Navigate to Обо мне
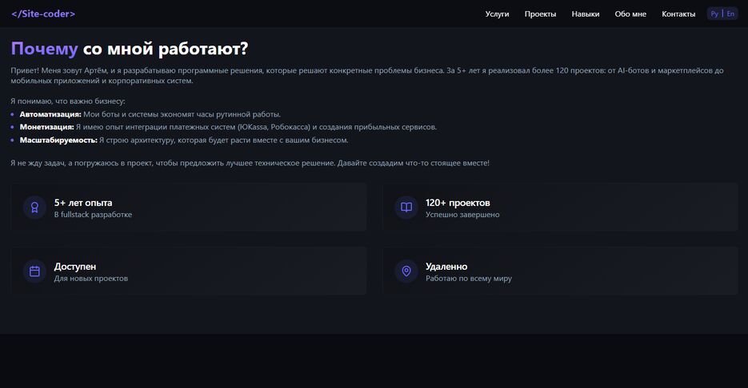The width and height of the screenshot is (748, 388). [630, 14]
